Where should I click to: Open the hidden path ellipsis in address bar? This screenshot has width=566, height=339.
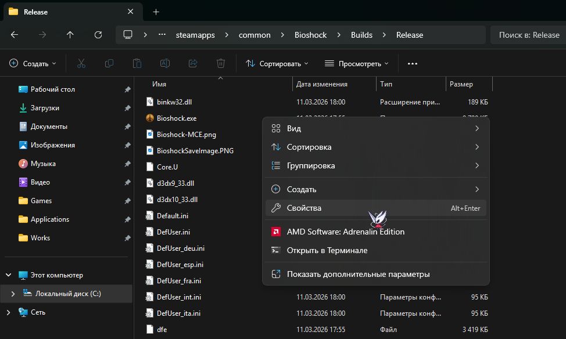pyautogui.click(x=162, y=35)
